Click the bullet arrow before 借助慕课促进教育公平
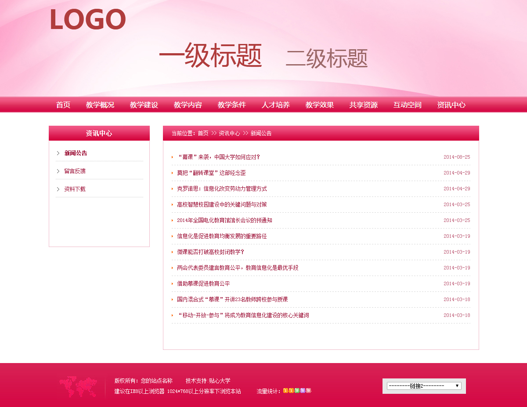 [x=173, y=284]
